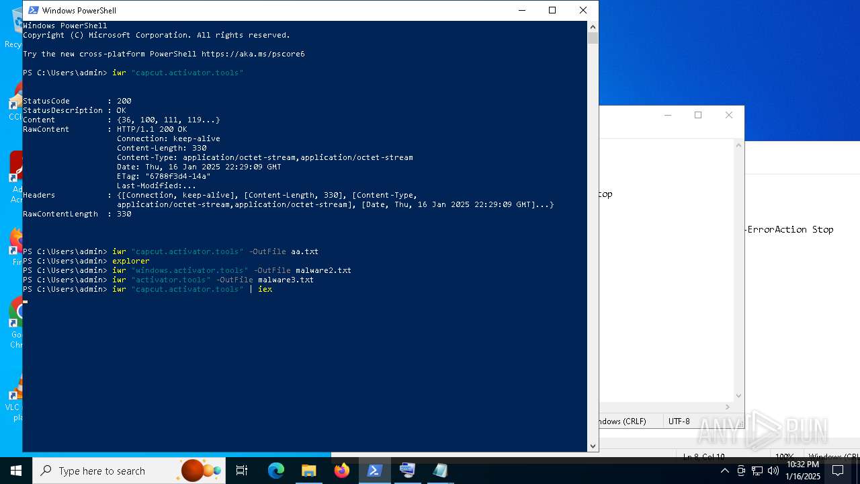Image resolution: width=860 pixels, height=484 pixels.
Task: Open the Action Center notifications icon
Action: (838, 471)
